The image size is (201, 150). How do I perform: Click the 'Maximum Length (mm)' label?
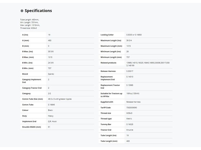coord(111,46)
